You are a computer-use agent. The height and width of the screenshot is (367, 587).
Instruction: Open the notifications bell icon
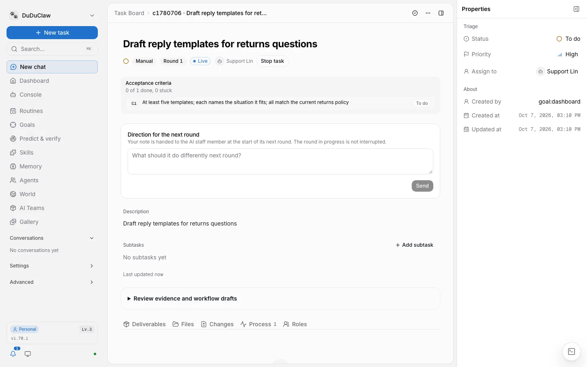click(13, 354)
